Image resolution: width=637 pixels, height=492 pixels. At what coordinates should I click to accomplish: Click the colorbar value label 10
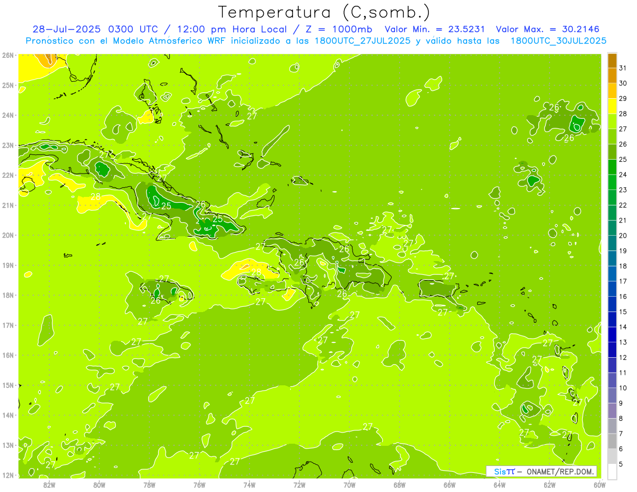(623, 388)
